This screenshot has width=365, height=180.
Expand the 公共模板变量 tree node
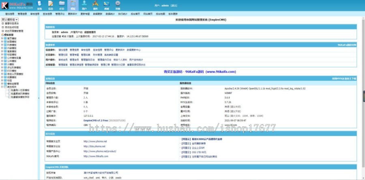[x=2, y=58]
